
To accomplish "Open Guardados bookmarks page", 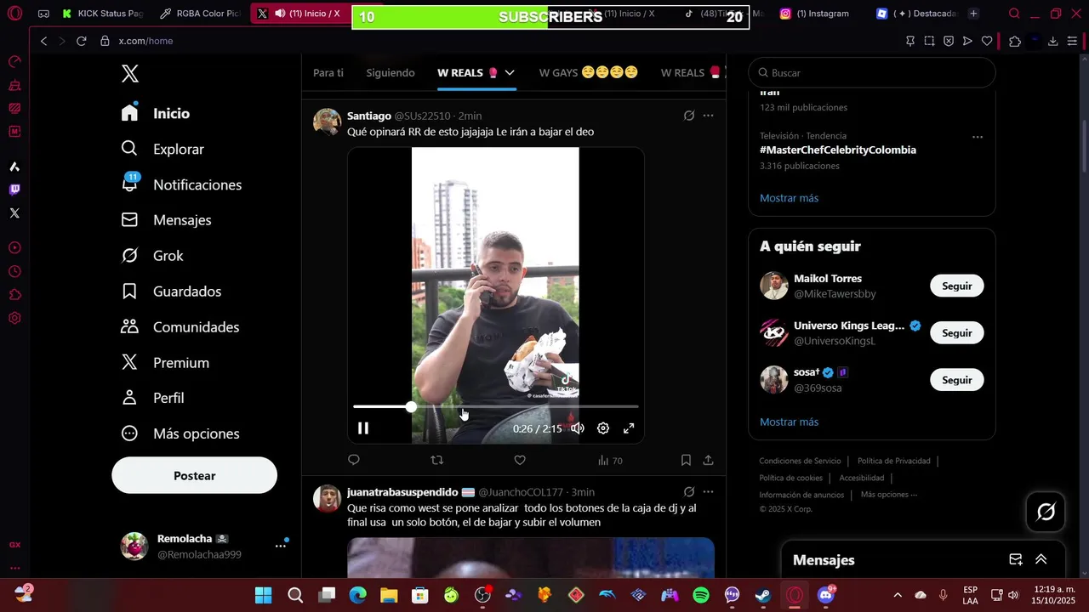I will 171,292.
